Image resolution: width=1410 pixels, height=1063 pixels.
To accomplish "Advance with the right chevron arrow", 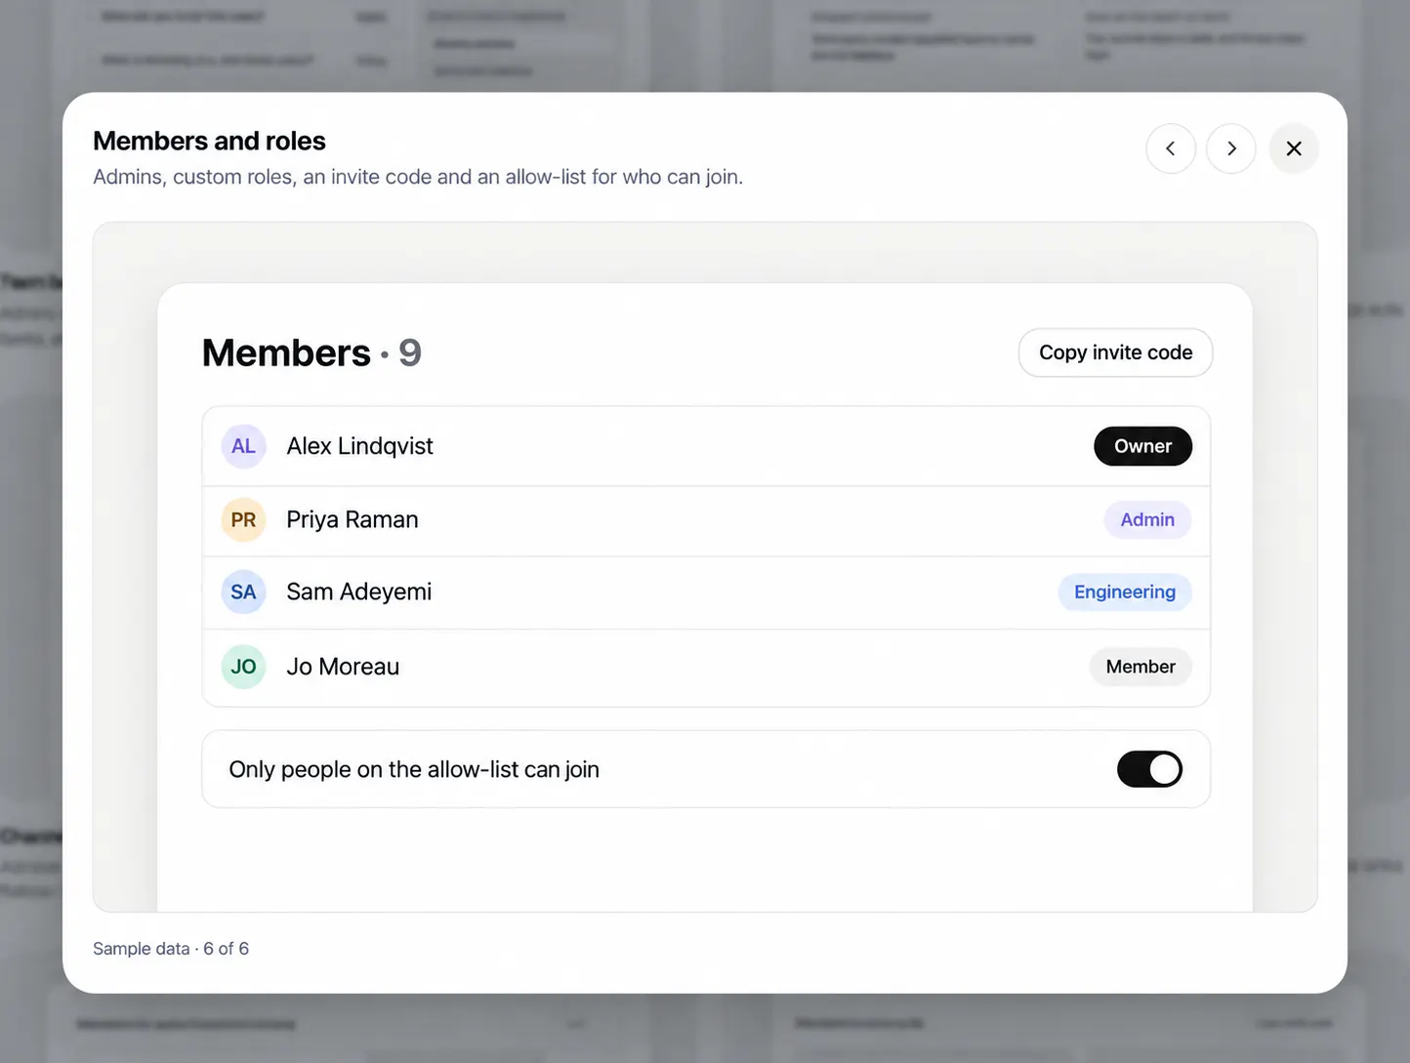I will point(1231,148).
